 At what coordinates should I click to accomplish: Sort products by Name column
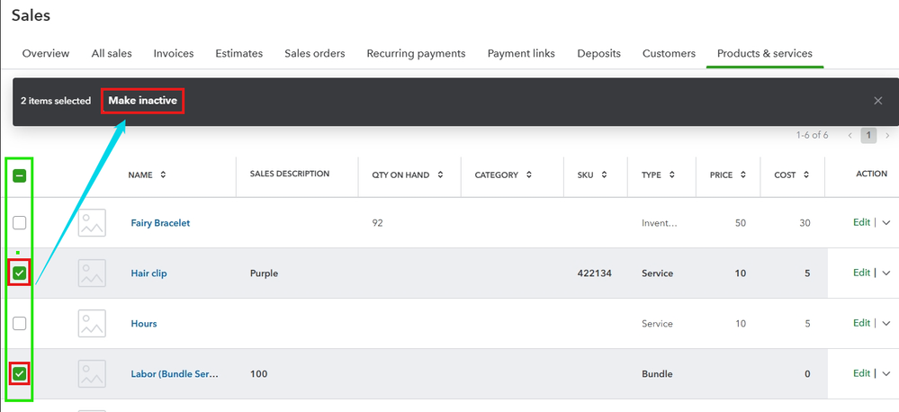163,175
